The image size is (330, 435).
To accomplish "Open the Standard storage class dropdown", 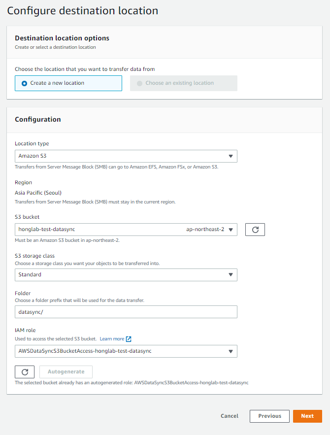I will [126, 275].
